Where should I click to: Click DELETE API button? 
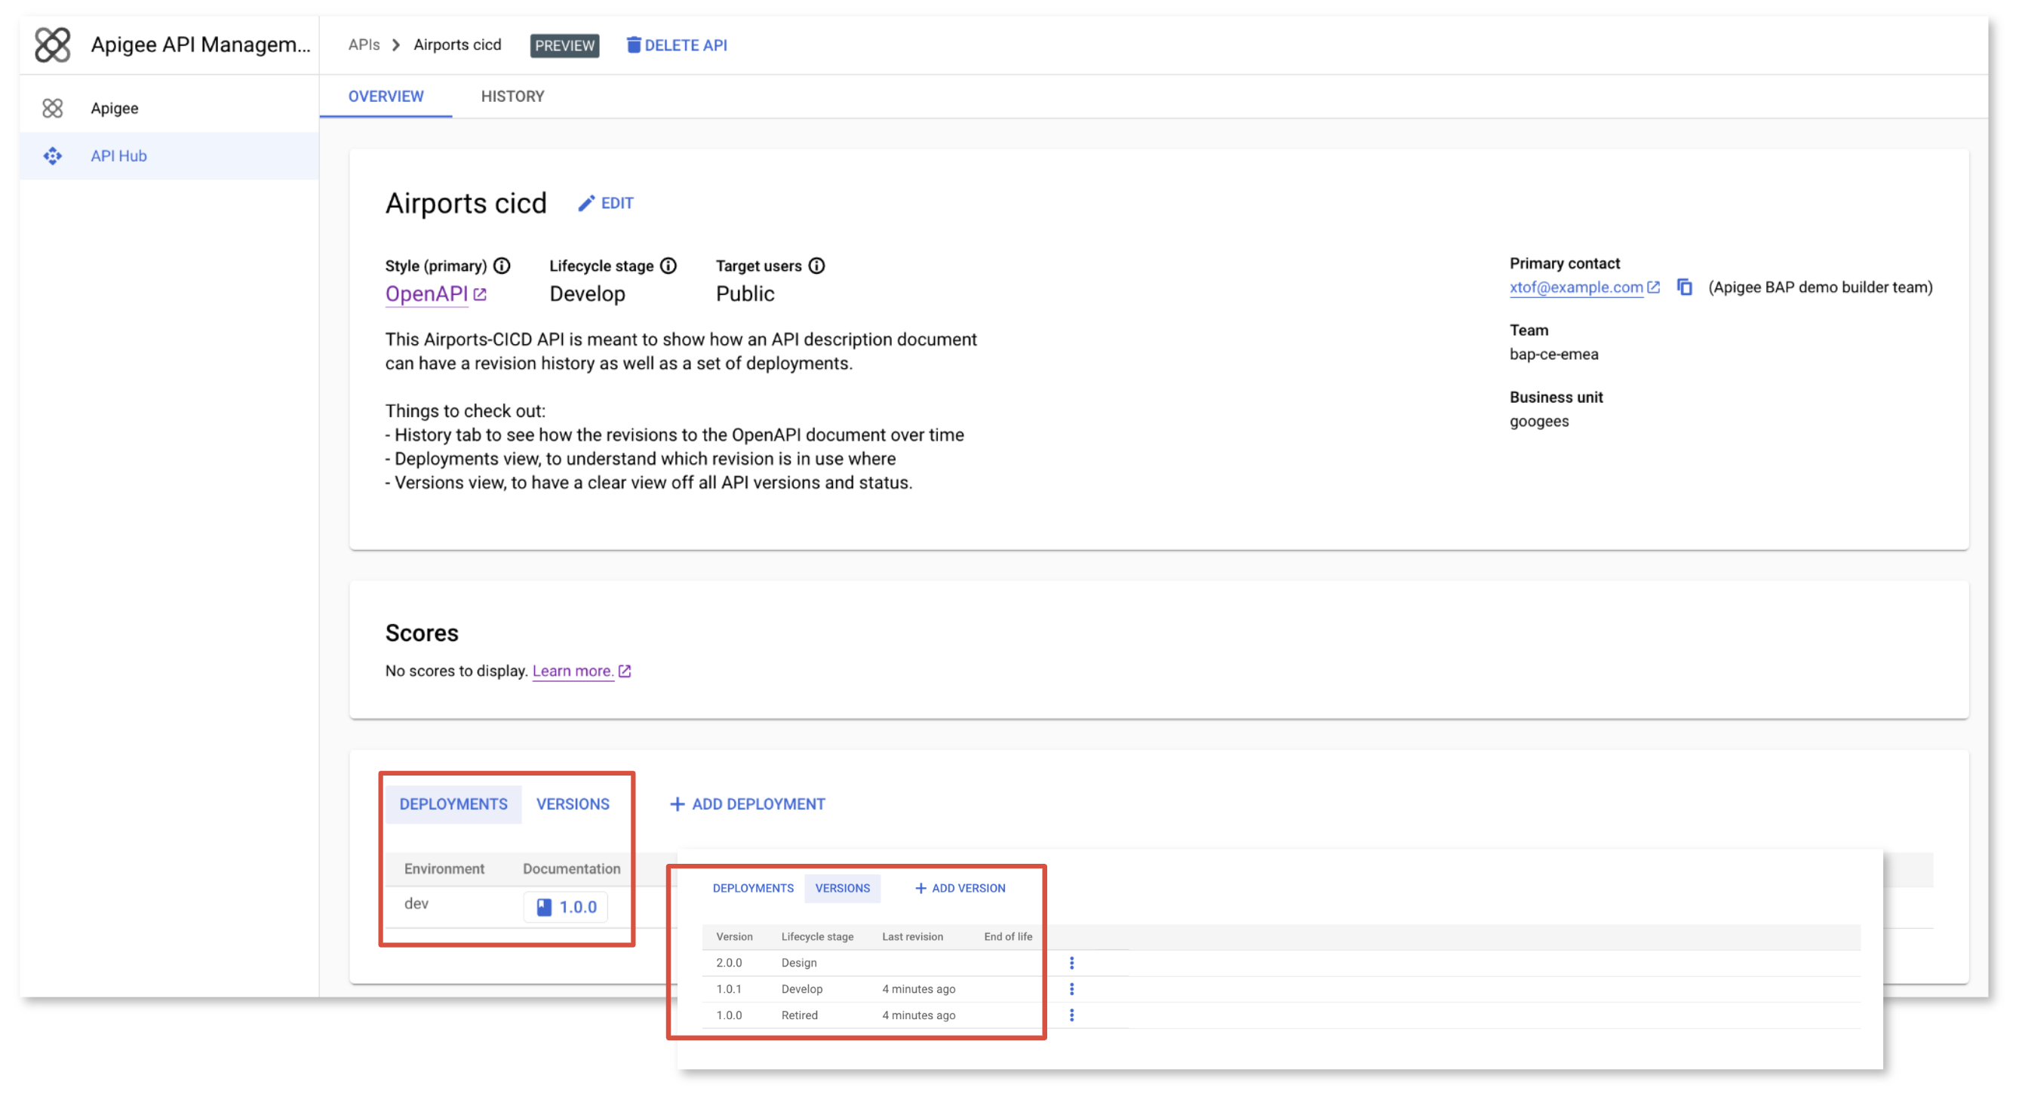point(677,45)
